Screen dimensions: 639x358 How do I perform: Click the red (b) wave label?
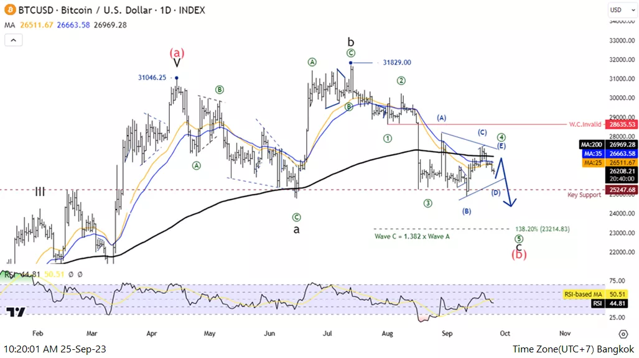click(x=519, y=255)
